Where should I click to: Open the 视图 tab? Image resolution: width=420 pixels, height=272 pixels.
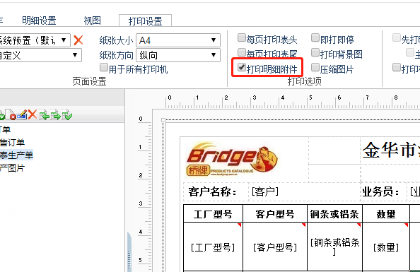pos(93,20)
